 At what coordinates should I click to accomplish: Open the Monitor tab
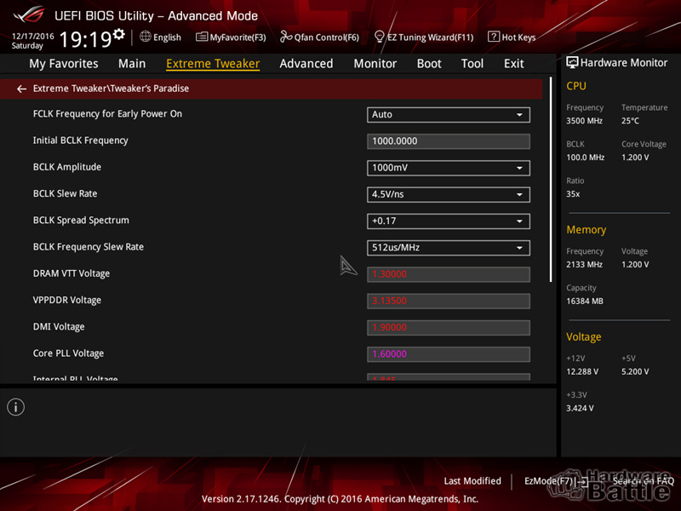tap(375, 64)
